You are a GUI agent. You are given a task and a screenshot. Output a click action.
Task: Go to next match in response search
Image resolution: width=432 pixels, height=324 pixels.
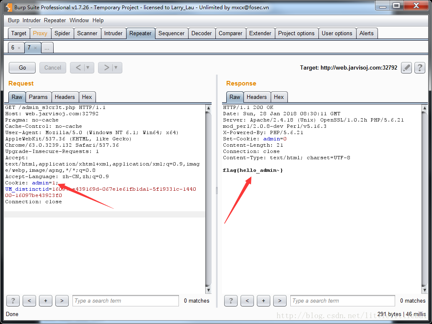[279, 301]
